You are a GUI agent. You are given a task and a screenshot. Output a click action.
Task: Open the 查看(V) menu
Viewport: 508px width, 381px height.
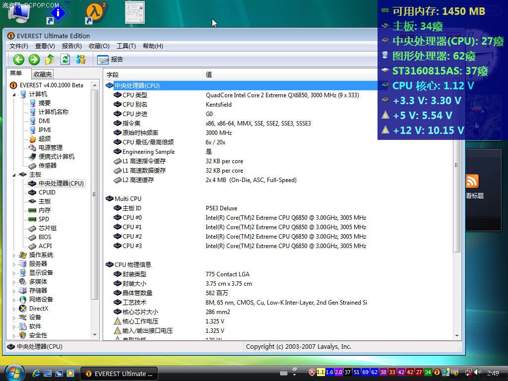(x=45, y=46)
